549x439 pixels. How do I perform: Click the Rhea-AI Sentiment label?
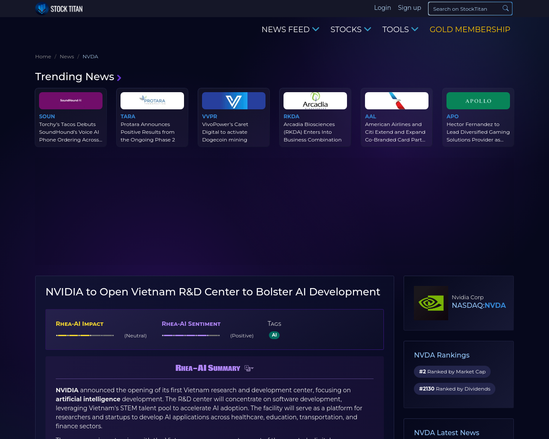[x=191, y=324]
